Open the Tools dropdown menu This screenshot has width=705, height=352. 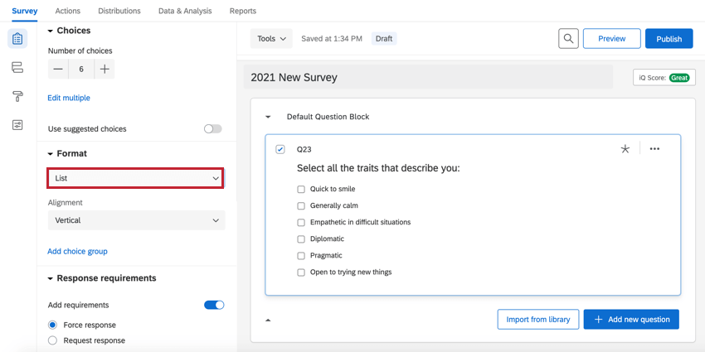[x=271, y=39]
